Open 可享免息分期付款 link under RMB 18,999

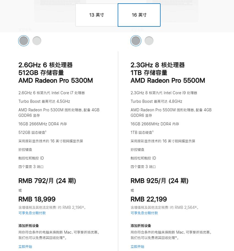point(32,213)
